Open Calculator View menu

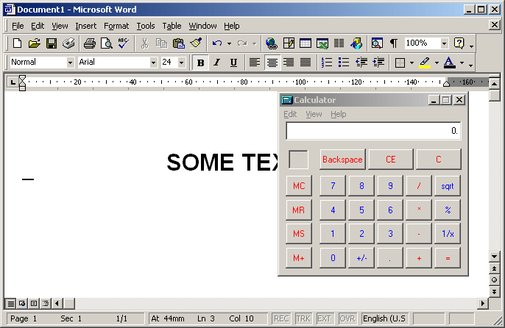[314, 114]
